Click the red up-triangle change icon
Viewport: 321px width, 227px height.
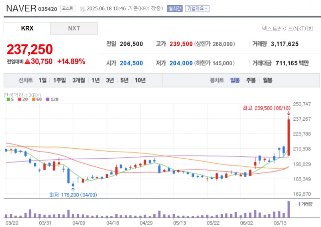click(27, 62)
